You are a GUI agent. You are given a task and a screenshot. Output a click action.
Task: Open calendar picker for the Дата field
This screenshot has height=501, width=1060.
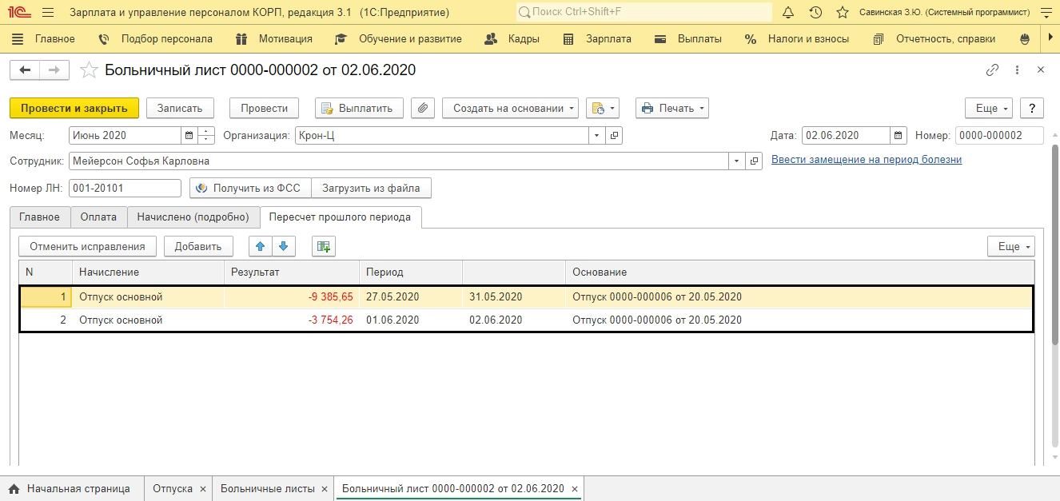coord(899,136)
